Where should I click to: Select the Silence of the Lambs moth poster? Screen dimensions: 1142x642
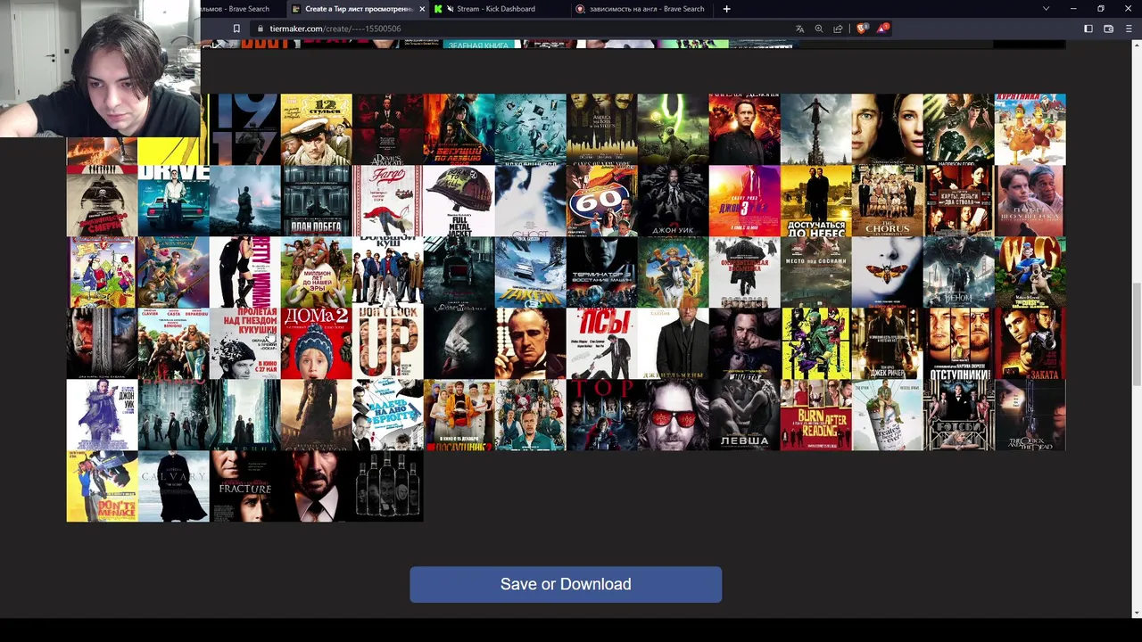point(887,272)
